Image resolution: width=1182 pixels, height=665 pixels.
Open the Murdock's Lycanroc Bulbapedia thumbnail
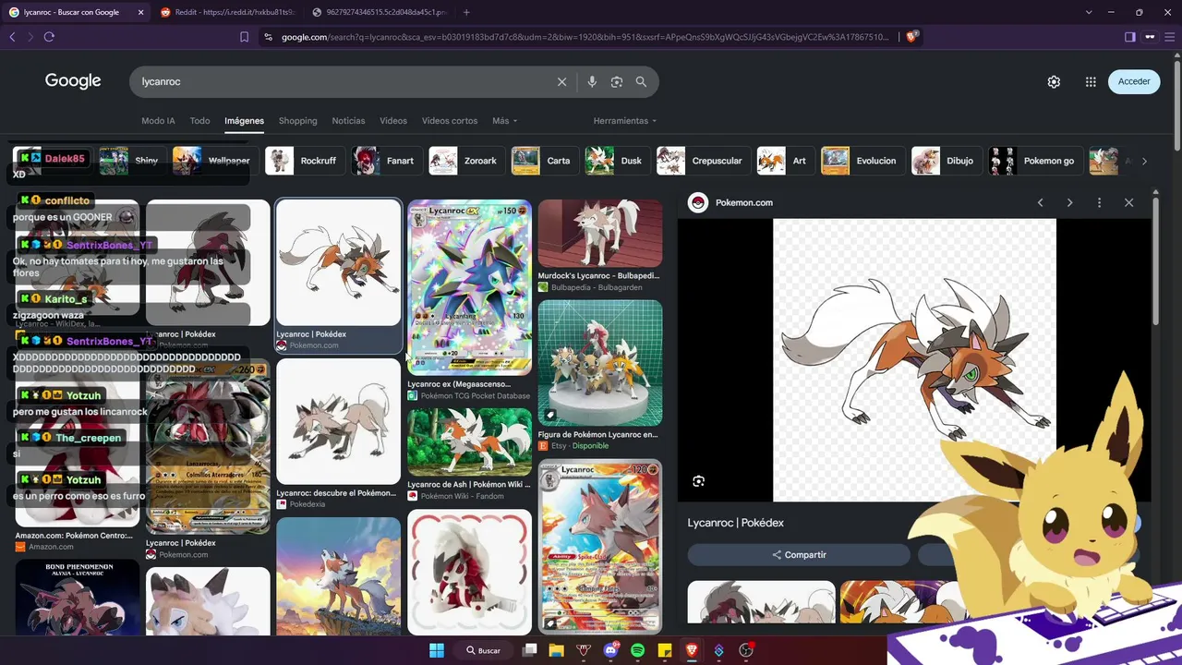(600, 234)
